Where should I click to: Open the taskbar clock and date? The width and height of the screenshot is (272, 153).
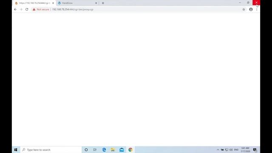pyautogui.click(x=245, y=150)
